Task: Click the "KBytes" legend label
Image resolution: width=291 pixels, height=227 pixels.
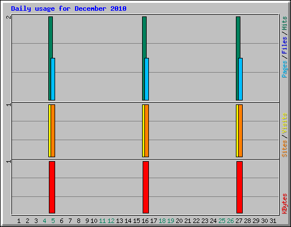Action: 285,204
